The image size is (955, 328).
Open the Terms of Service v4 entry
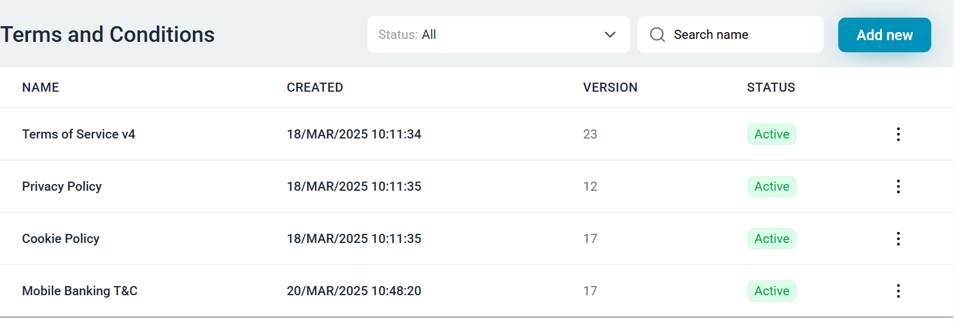[x=78, y=134]
